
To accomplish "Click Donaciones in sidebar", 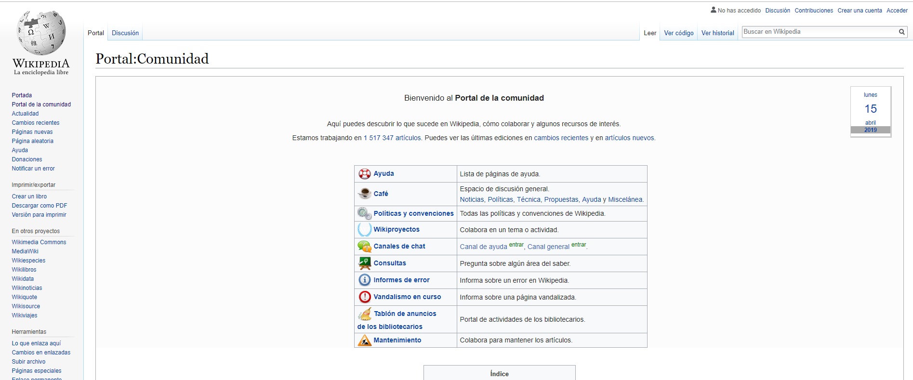I will pos(27,159).
